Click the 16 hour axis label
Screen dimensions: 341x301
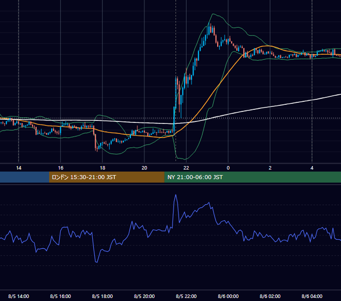tap(61, 168)
